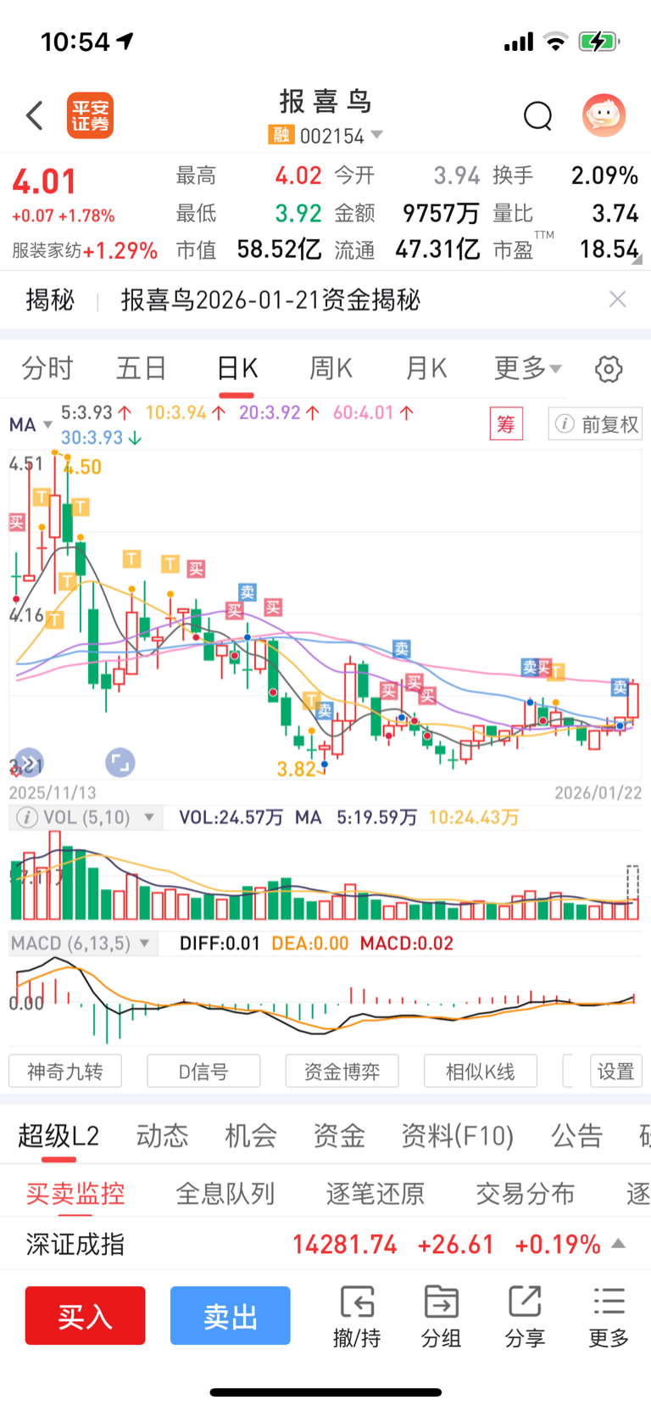Open the mascot avatar assistant
Viewport: 651px width, 1411px height.
coord(604,115)
